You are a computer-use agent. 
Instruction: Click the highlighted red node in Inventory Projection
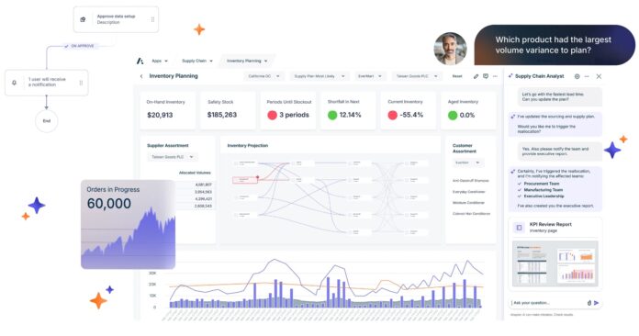pos(245,180)
